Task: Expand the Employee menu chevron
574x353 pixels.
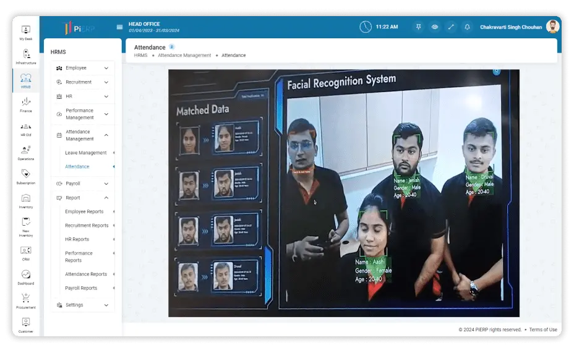Action: click(106, 68)
